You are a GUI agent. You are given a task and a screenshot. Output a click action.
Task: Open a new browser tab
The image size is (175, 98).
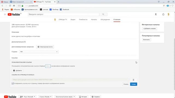[x=58, y=2]
